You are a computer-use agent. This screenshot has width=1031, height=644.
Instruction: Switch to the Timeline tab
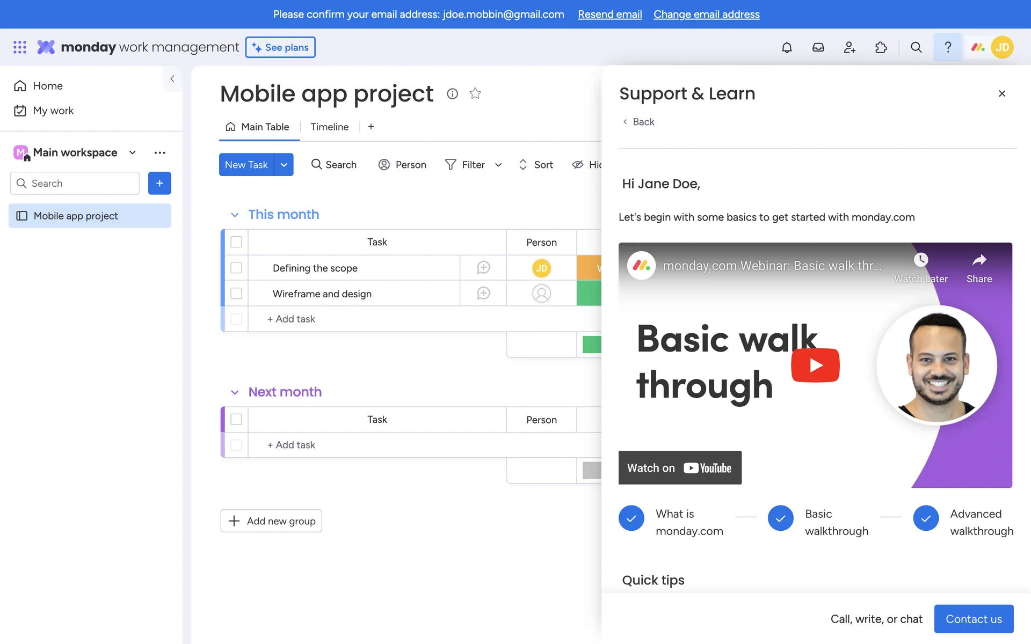(x=329, y=127)
